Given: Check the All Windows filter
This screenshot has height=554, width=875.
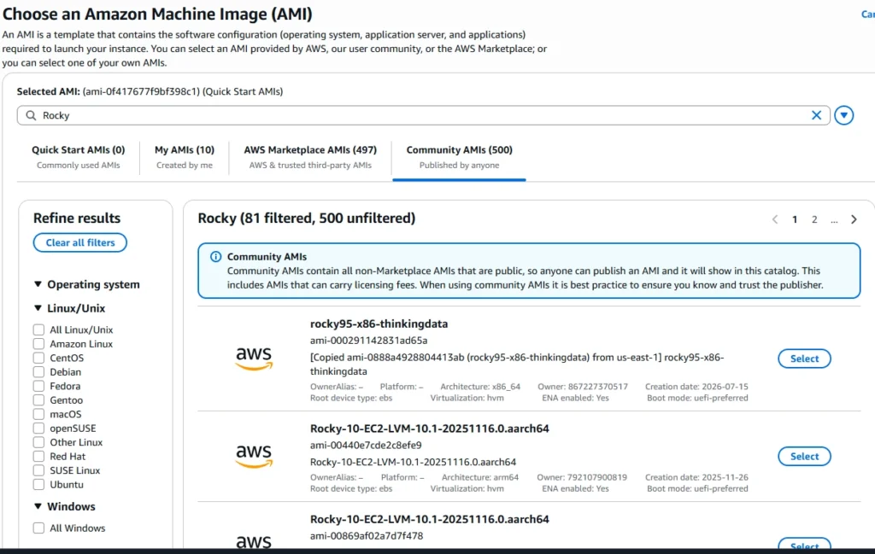Looking at the screenshot, I should click(38, 528).
